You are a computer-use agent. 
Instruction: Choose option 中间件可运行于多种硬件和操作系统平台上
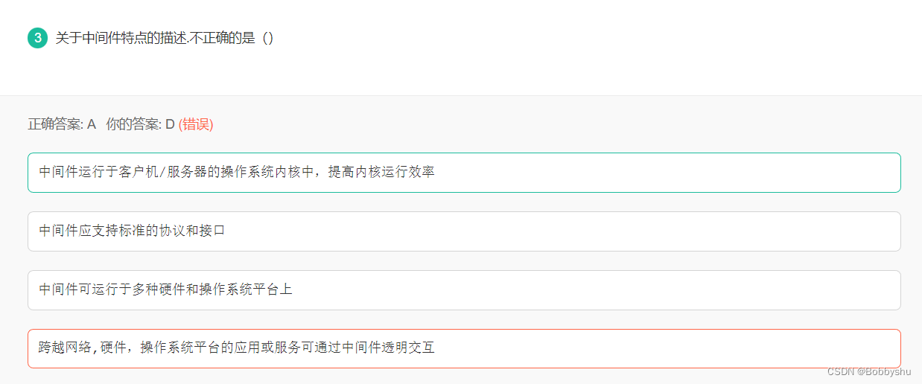click(464, 290)
